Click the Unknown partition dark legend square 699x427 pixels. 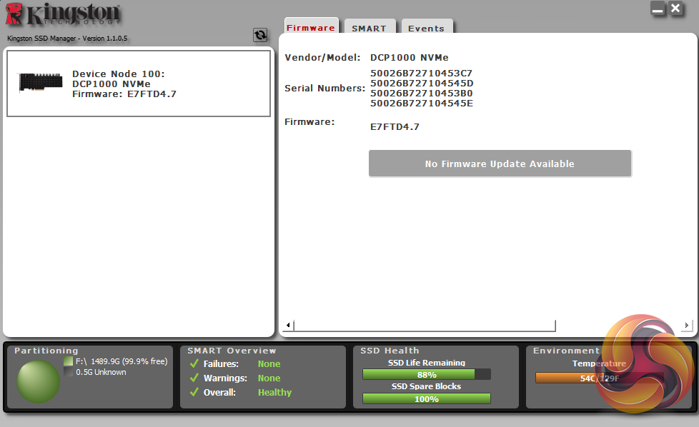coord(69,372)
